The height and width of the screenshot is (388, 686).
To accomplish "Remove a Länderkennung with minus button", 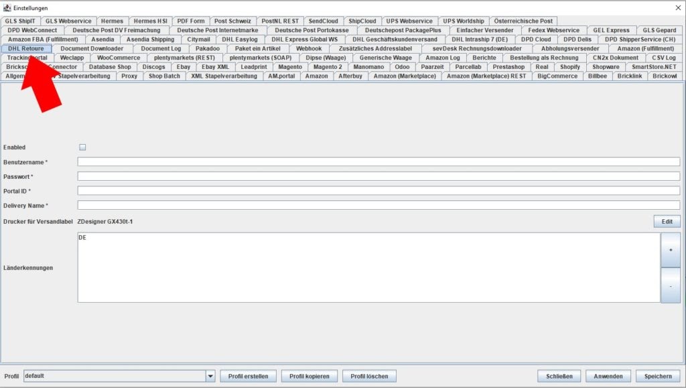I will click(x=670, y=285).
